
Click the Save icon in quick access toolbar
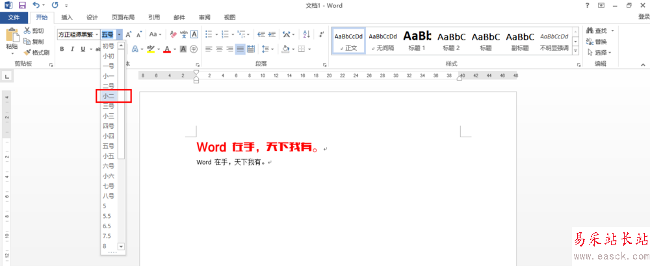pos(22,5)
